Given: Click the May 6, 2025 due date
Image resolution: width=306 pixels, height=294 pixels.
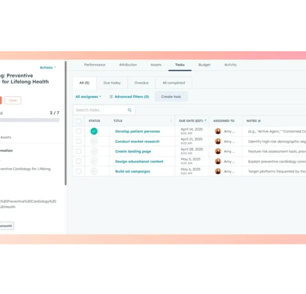Looking at the screenshot, I should [x=190, y=169].
